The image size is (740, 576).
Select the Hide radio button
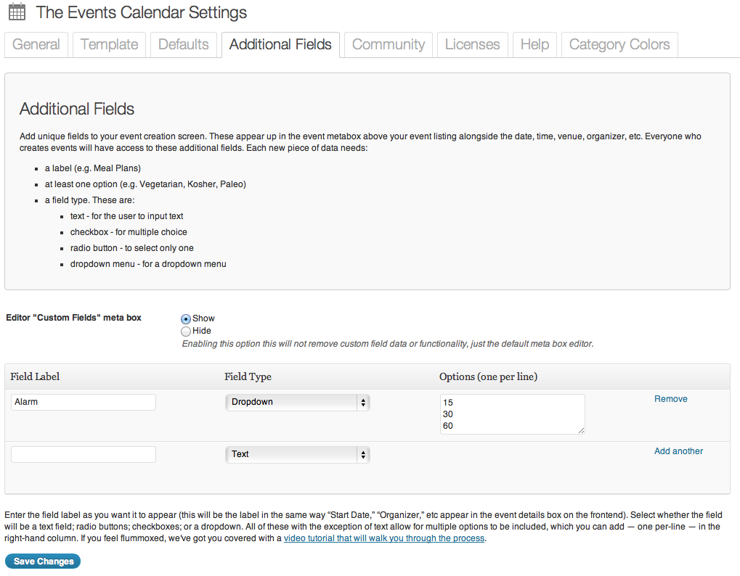pos(186,332)
